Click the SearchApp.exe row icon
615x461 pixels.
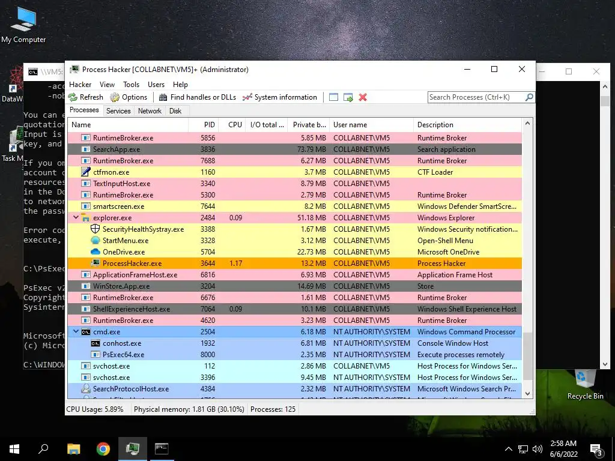pyautogui.click(x=85, y=149)
